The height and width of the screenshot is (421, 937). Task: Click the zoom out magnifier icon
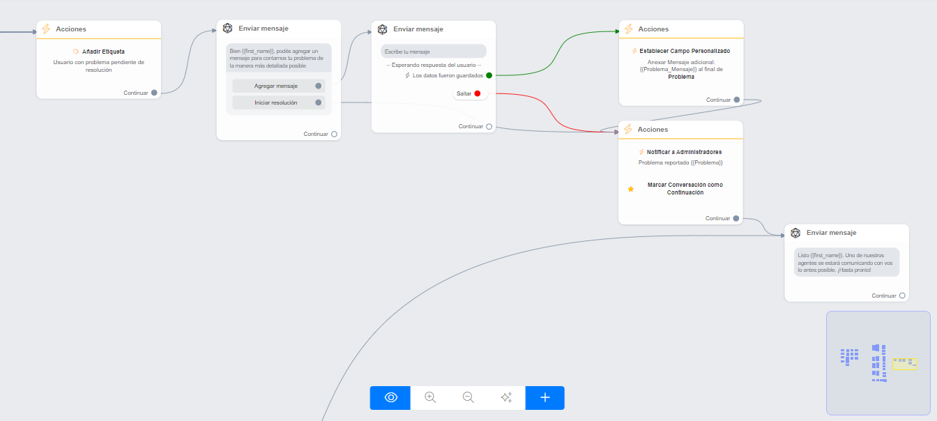pos(468,397)
